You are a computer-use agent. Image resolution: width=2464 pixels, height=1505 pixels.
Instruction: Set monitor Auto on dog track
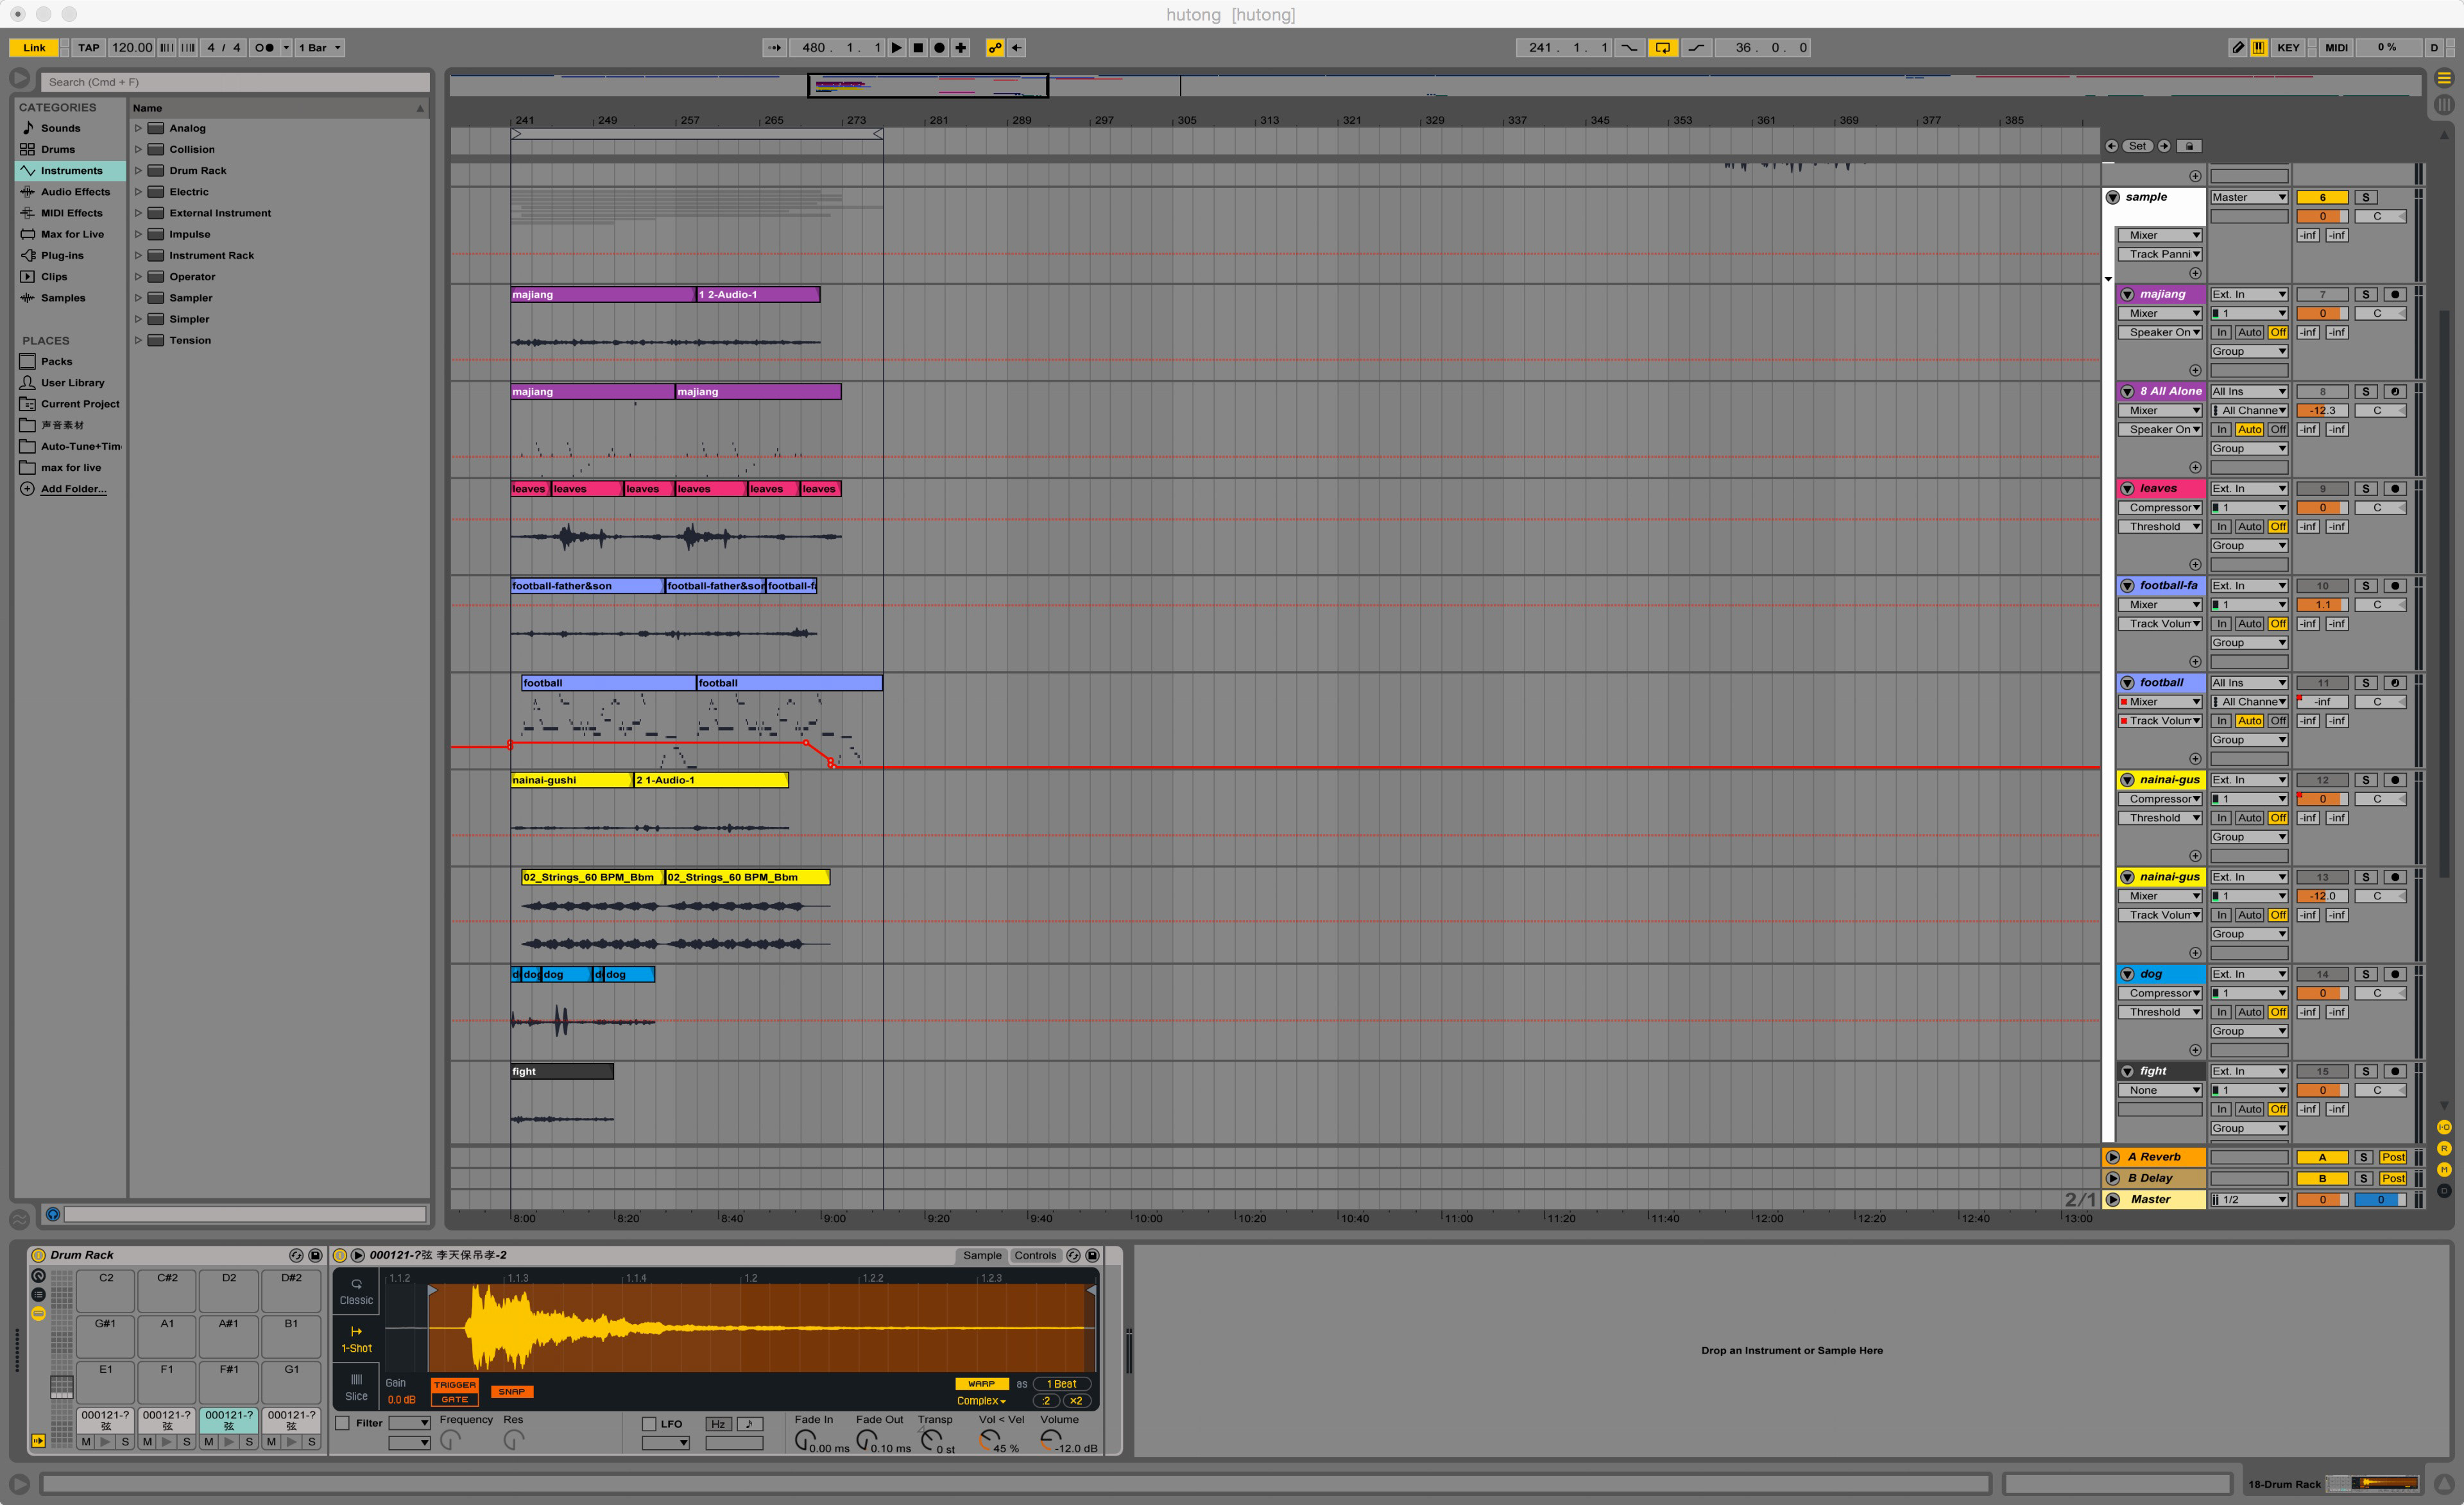click(2249, 1012)
